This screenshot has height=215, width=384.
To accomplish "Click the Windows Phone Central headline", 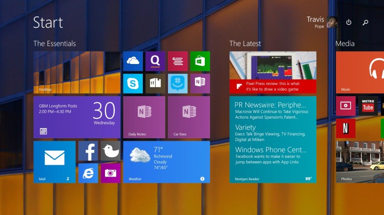I will tap(271, 149).
